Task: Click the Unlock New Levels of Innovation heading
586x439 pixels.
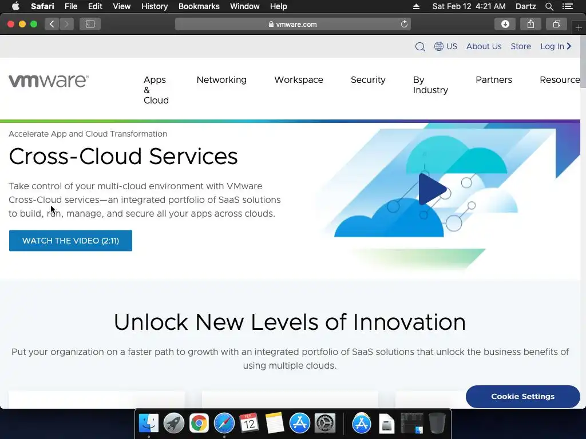Action: pyautogui.click(x=290, y=322)
